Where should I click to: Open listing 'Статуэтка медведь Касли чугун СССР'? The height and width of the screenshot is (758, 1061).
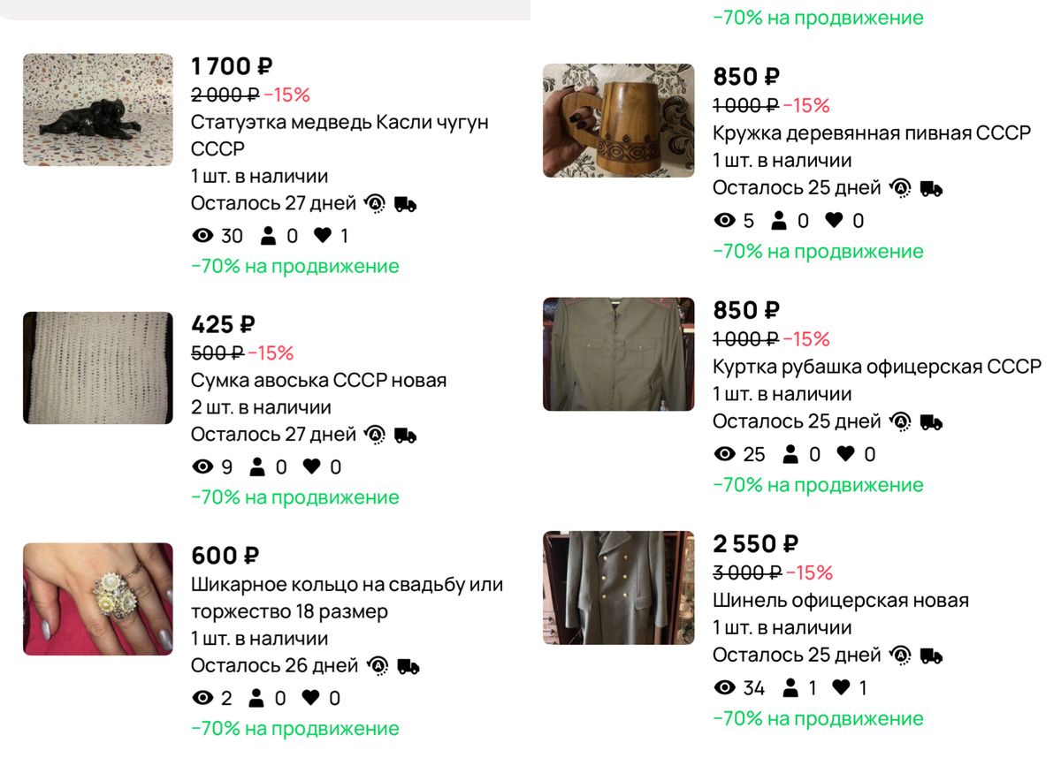coord(339,122)
